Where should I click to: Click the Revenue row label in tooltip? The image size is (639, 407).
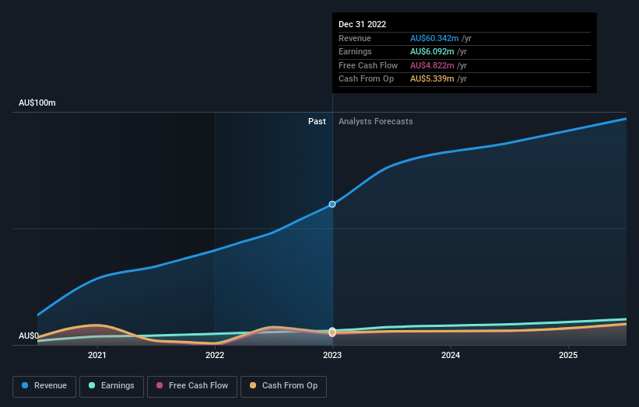click(x=355, y=38)
